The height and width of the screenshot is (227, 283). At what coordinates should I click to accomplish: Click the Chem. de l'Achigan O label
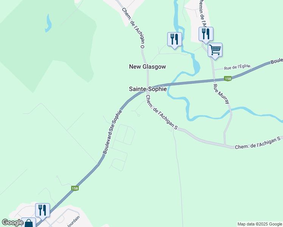click(134, 28)
